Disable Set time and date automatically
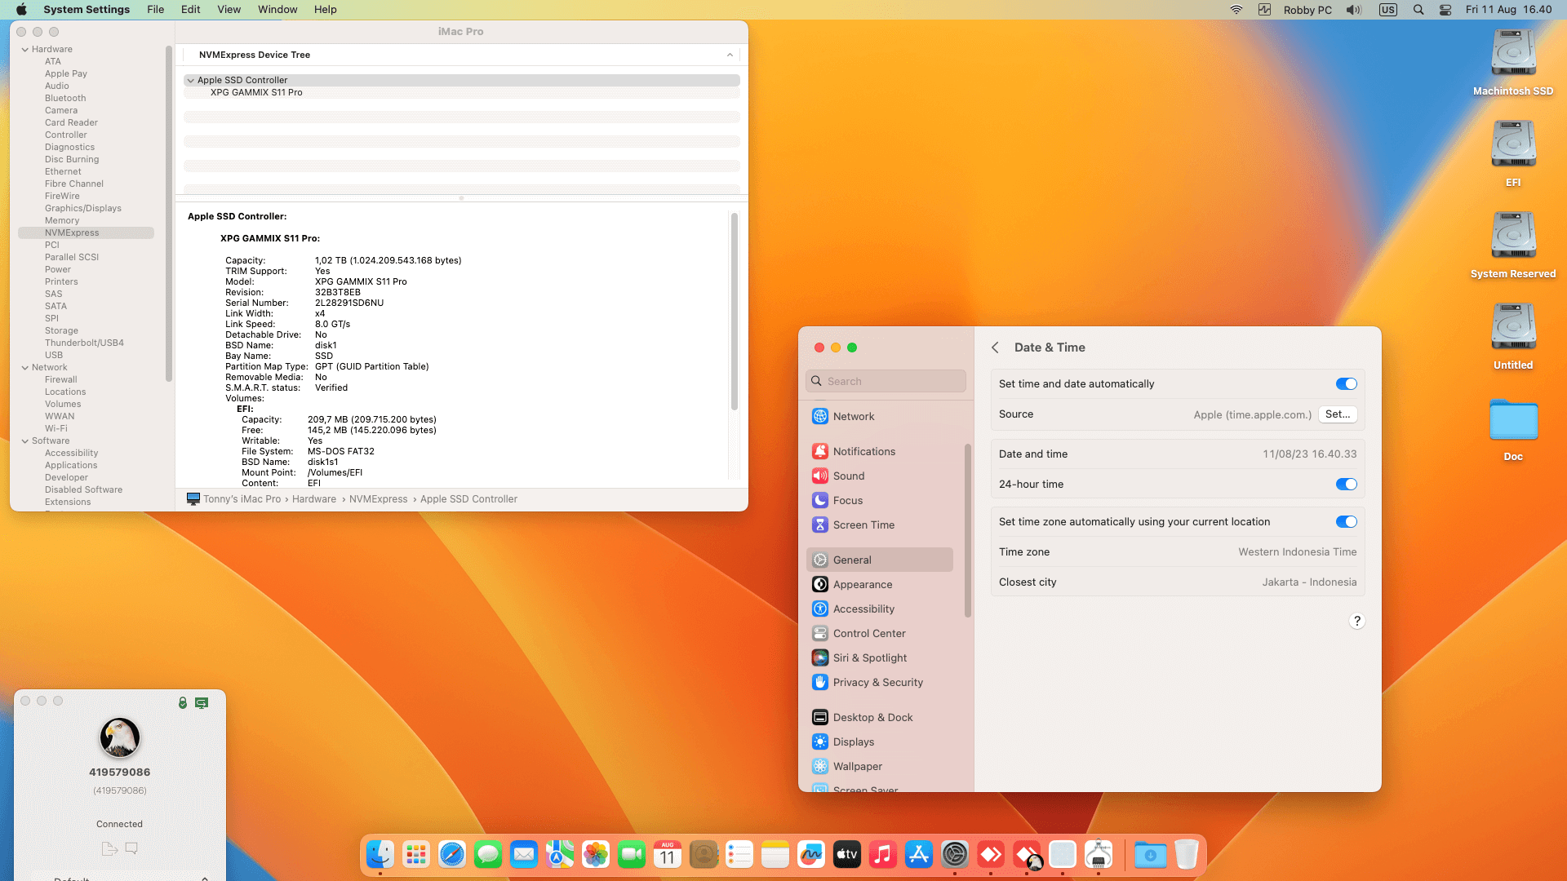 [x=1346, y=384]
